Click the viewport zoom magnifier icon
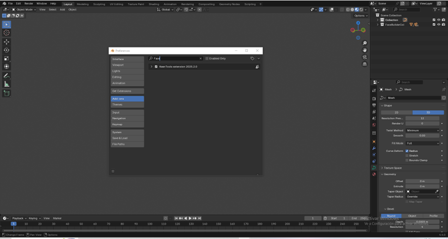Screen dimensions: 448x239 pyautogui.click(x=365, y=43)
